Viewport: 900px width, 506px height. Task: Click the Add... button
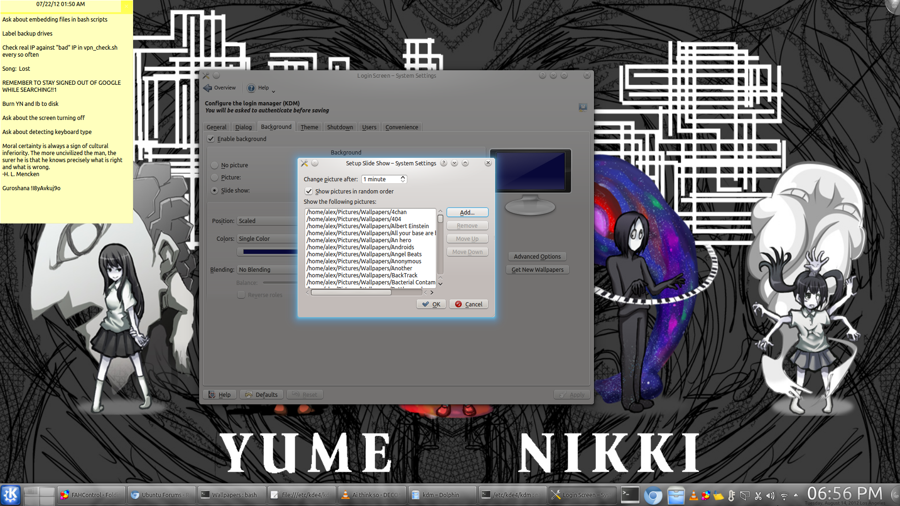click(x=467, y=212)
